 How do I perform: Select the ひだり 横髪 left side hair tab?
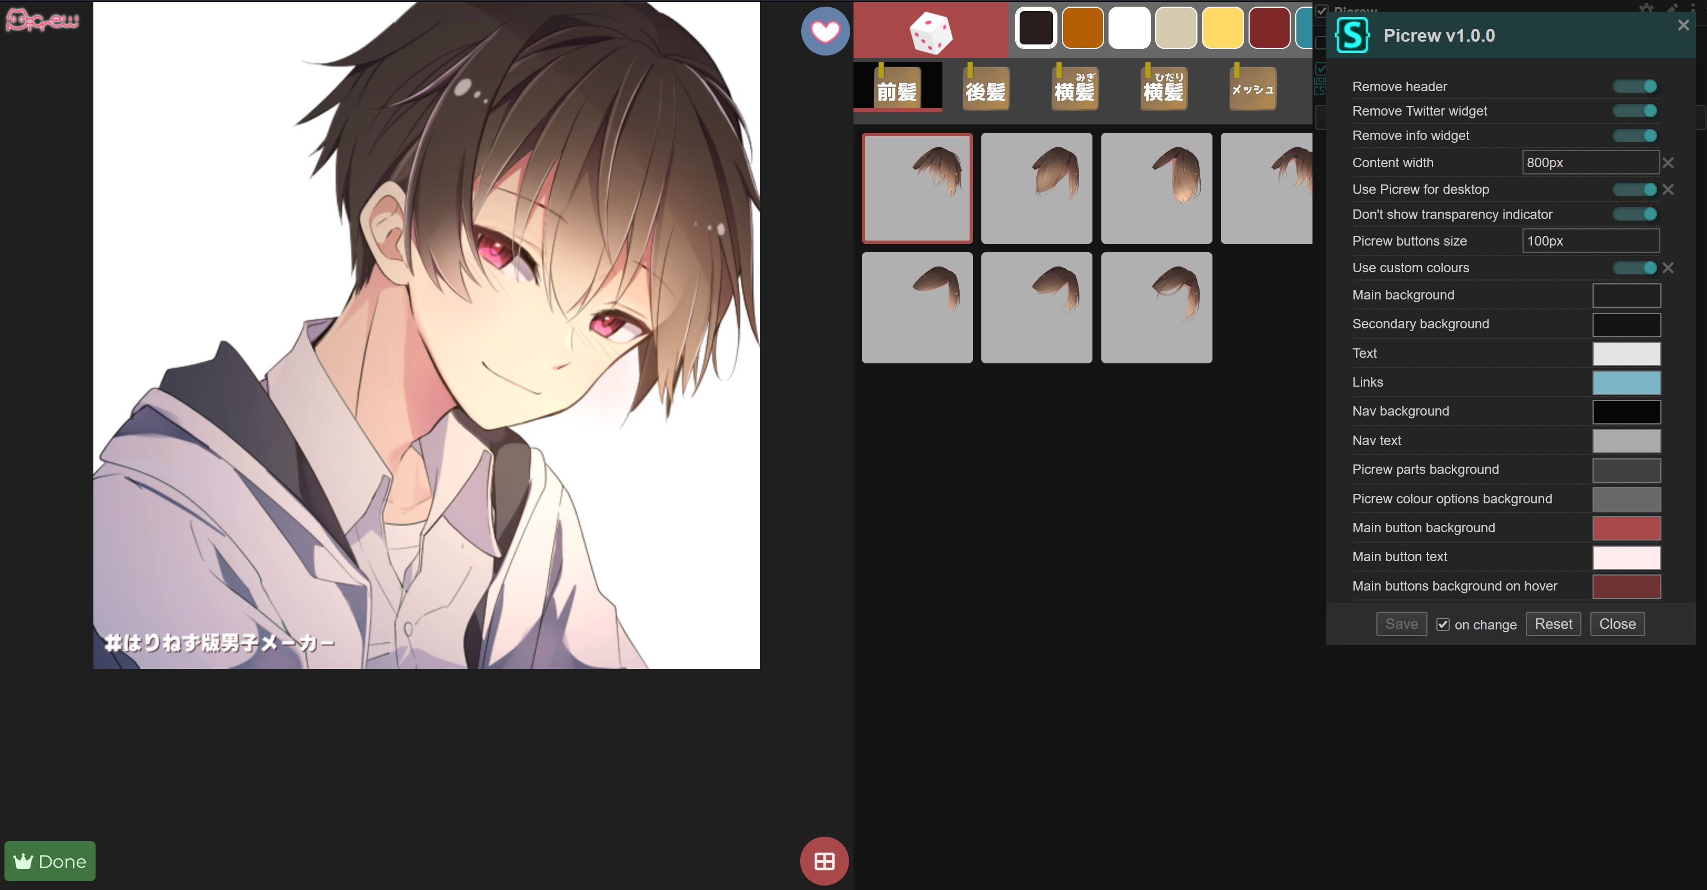pyautogui.click(x=1164, y=87)
